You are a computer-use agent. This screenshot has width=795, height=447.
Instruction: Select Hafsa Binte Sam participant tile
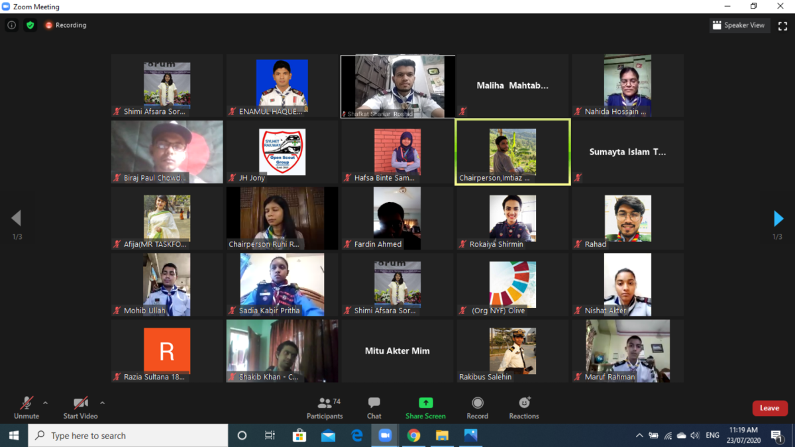(x=397, y=152)
